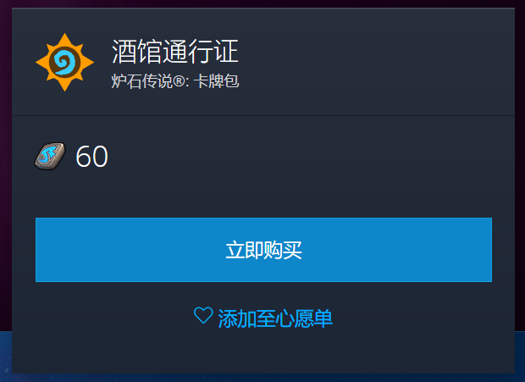This screenshot has width=525, height=382.
Task: Click the price value 60
Action: 91,157
